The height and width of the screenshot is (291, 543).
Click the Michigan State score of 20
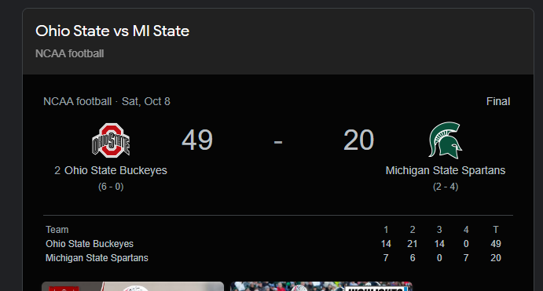[x=359, y=140]
